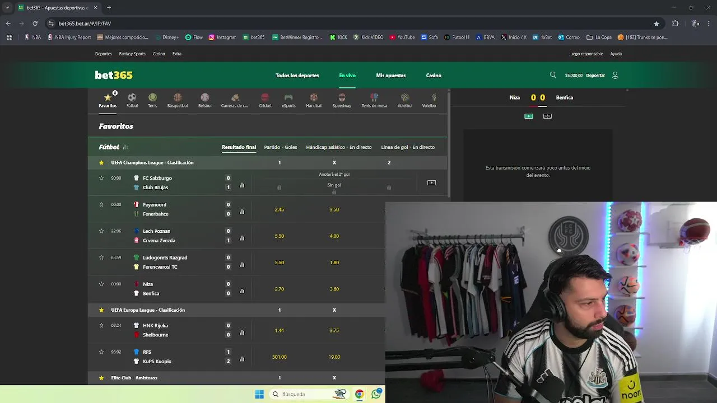Open the account profile icon
Viewport: 717px width, 403px height.
tap(615, 75)
